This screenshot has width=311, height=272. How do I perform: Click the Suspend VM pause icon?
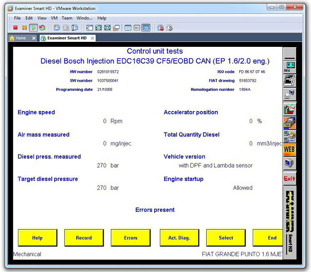point(24,28)
